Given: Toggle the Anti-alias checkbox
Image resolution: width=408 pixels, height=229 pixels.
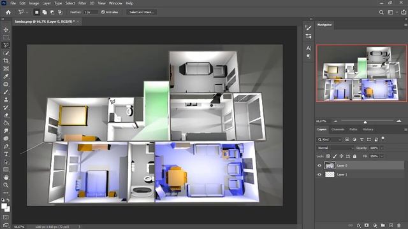Looking at the screenshot, I should pyautogui.click(x=103, y=12).
